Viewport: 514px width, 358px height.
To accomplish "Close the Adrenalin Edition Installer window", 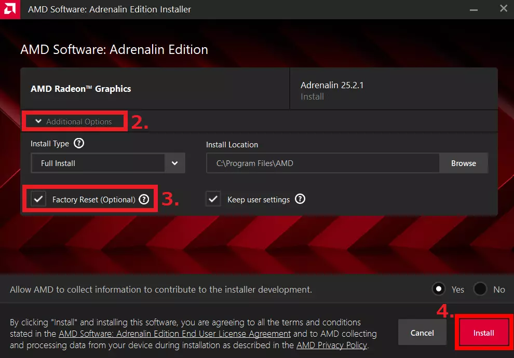I will 503,9.
